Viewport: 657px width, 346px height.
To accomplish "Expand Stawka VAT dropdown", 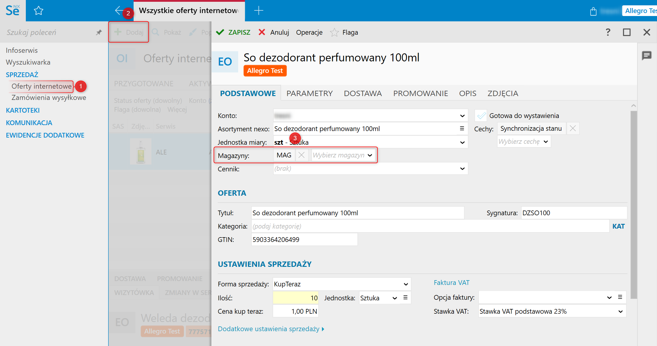I will click(620, 311).
